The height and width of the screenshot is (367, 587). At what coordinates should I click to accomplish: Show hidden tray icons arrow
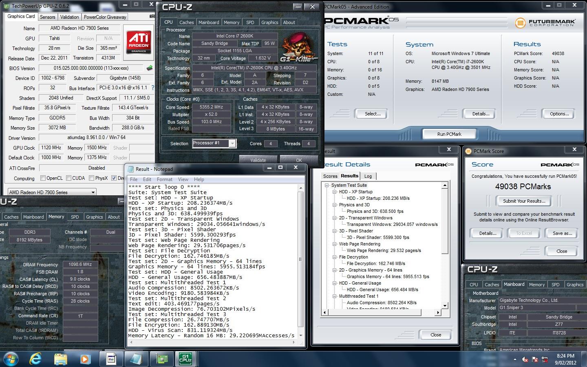click(x=515, y=359)
